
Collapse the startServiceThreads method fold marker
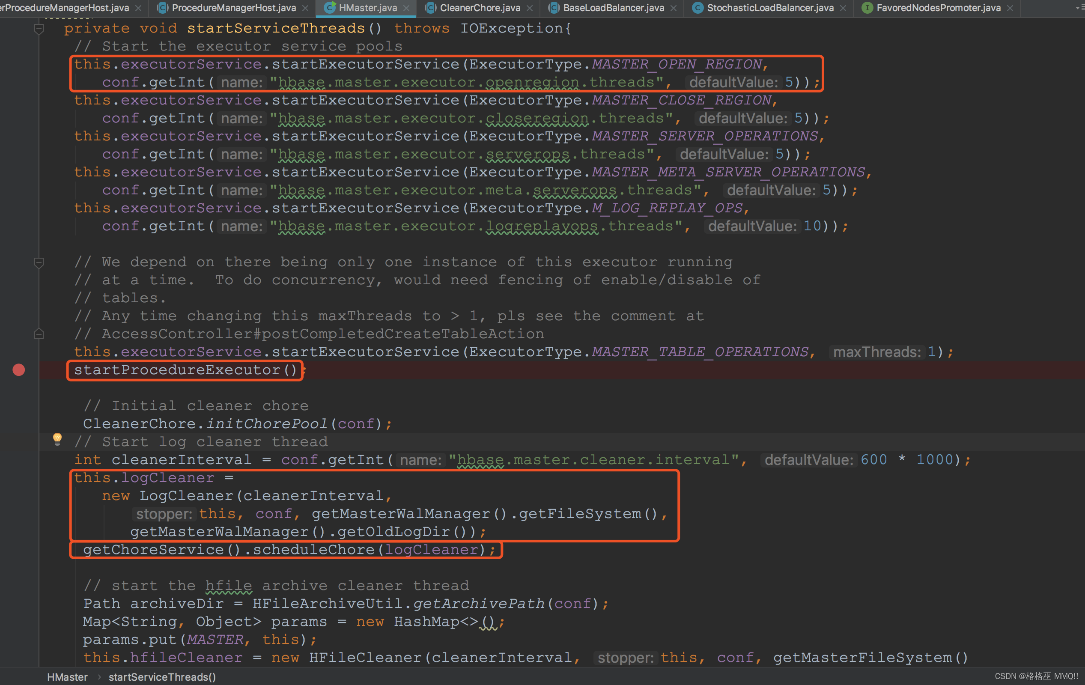point(39,29)
